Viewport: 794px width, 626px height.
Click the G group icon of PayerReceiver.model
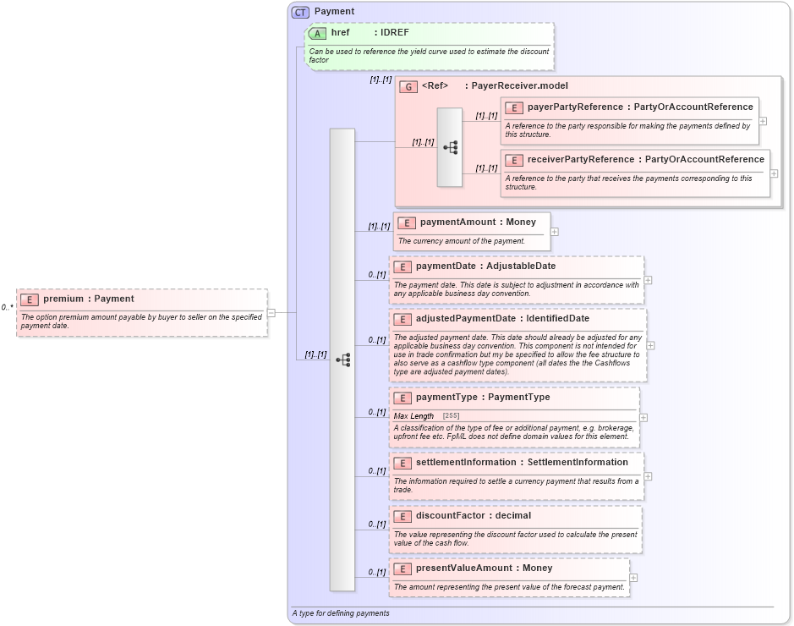pyautogui.click(x=408, y=86)
